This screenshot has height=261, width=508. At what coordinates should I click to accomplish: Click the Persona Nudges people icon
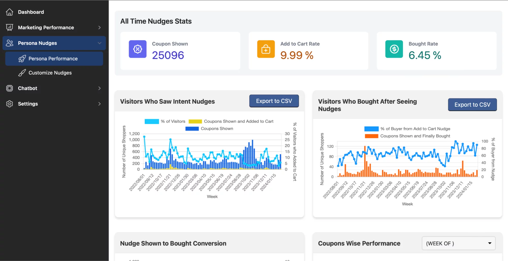9,43
